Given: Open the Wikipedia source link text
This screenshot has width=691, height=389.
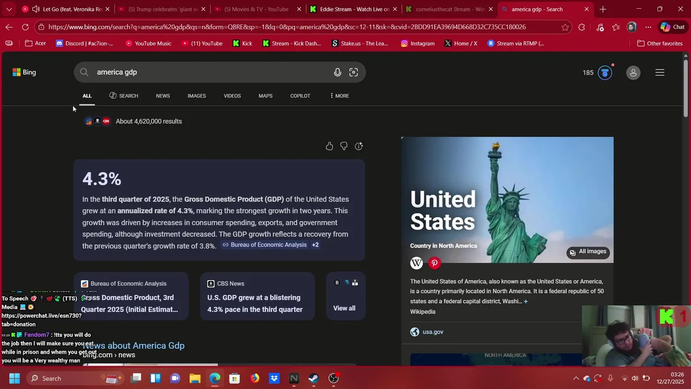Looking at the screenshot, I should point(423,312).
